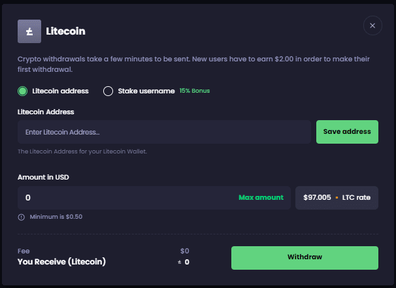
Task: Close the Litecoin withdrawal dialog
Action: tap(372, 26)
